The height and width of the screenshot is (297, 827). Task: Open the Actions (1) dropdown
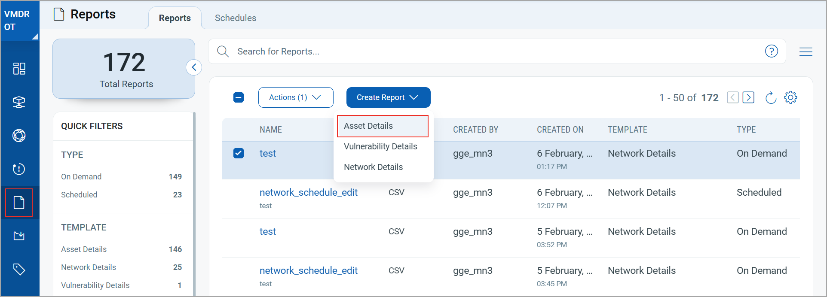click(x=296, y=97)
